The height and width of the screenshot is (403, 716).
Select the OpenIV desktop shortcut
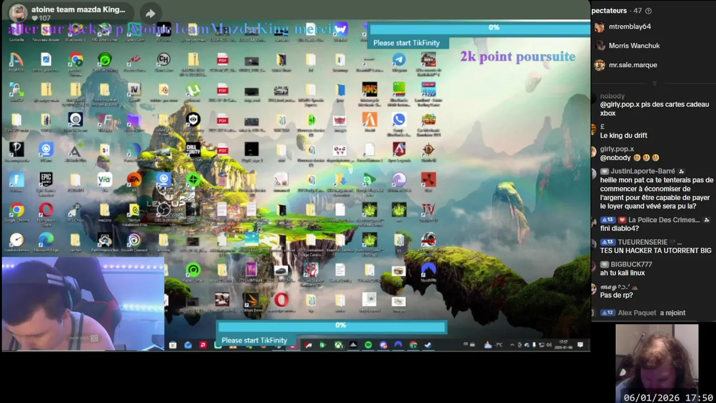[134, 92]
